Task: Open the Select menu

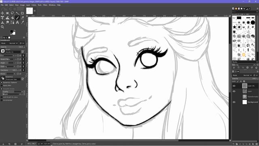Action: tap(11, 5)
